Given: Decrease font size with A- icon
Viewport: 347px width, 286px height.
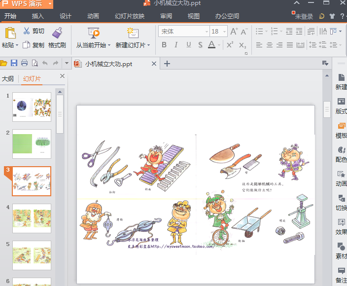Looking at the screenshot, I should (244, 32).
